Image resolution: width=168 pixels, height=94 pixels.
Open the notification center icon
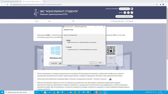click(165, 92)
